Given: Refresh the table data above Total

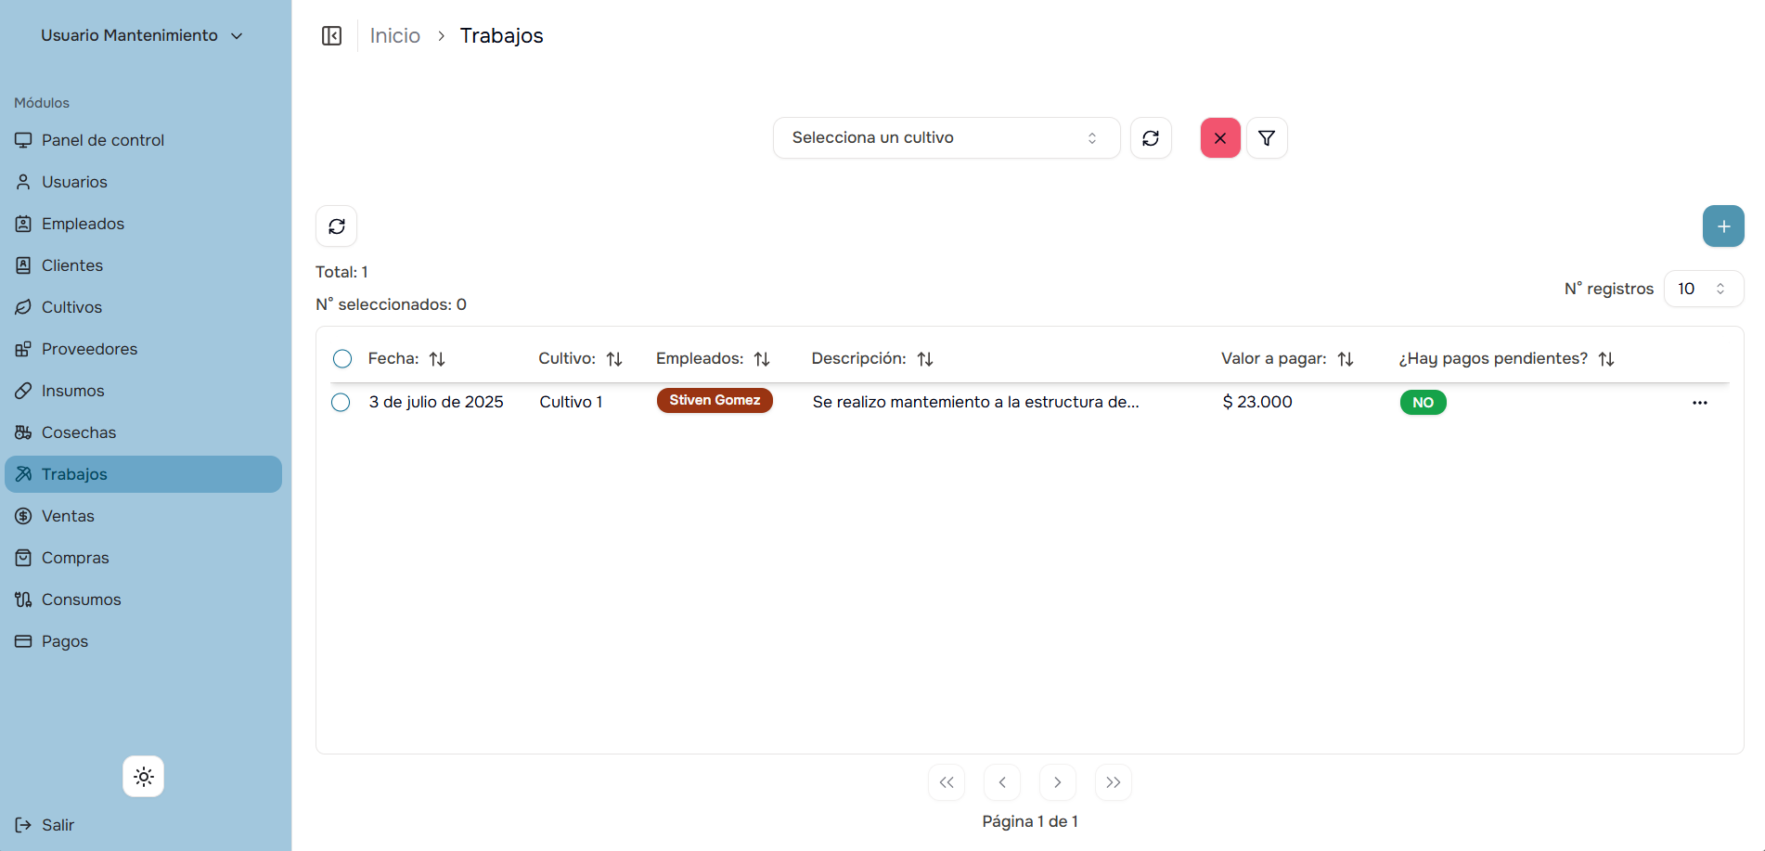Looking at the screenshot, I should (336, 226).
